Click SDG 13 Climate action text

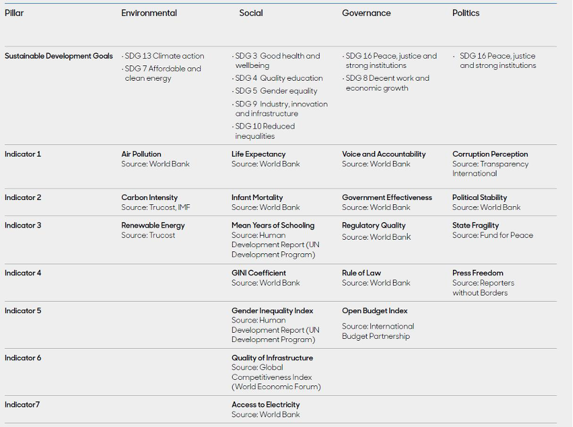(164, 56)
